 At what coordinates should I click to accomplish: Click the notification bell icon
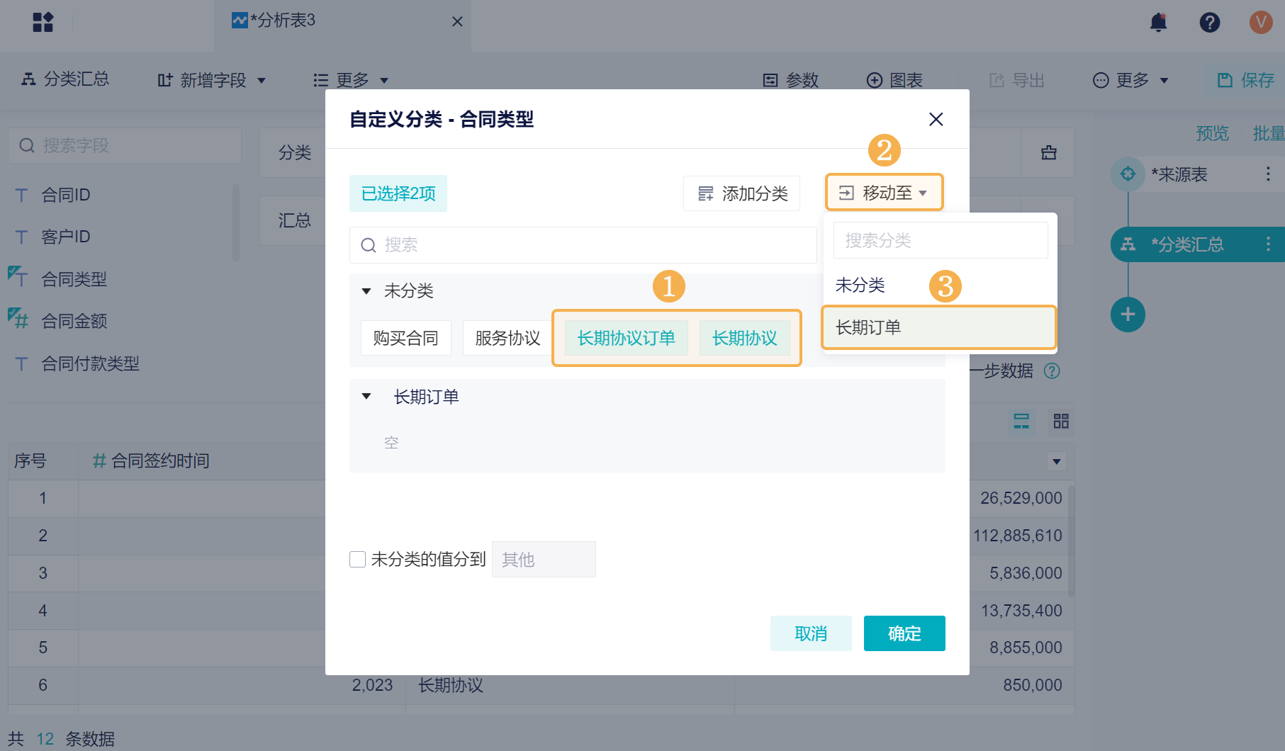coord(1158,23)
